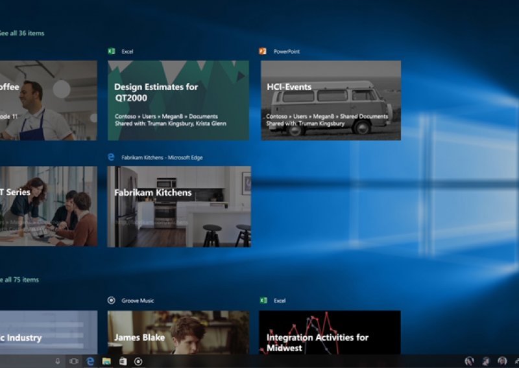Open the middle pinned contact on taskbar
Screen dimensions: 519x368
486,362
